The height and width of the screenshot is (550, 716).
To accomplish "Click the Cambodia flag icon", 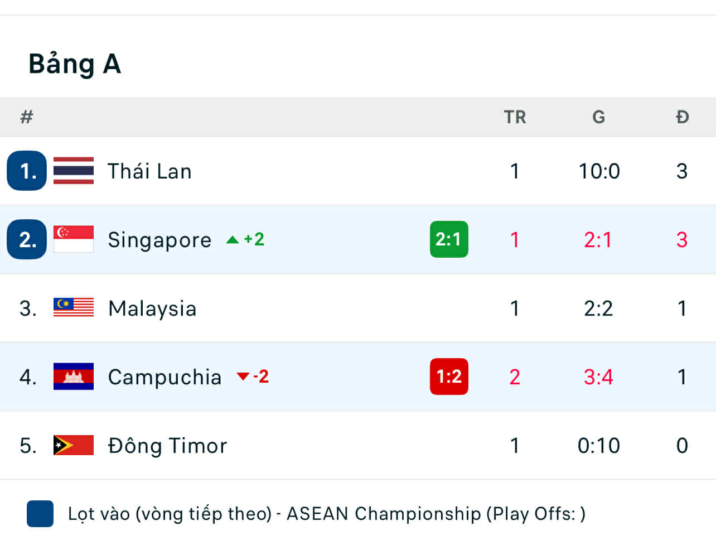I will (73, 377).
